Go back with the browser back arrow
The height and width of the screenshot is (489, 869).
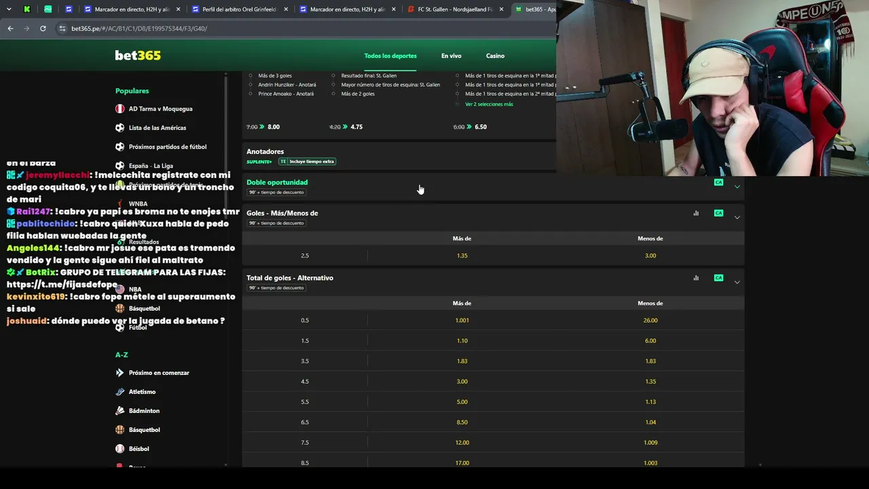(10, 29)
